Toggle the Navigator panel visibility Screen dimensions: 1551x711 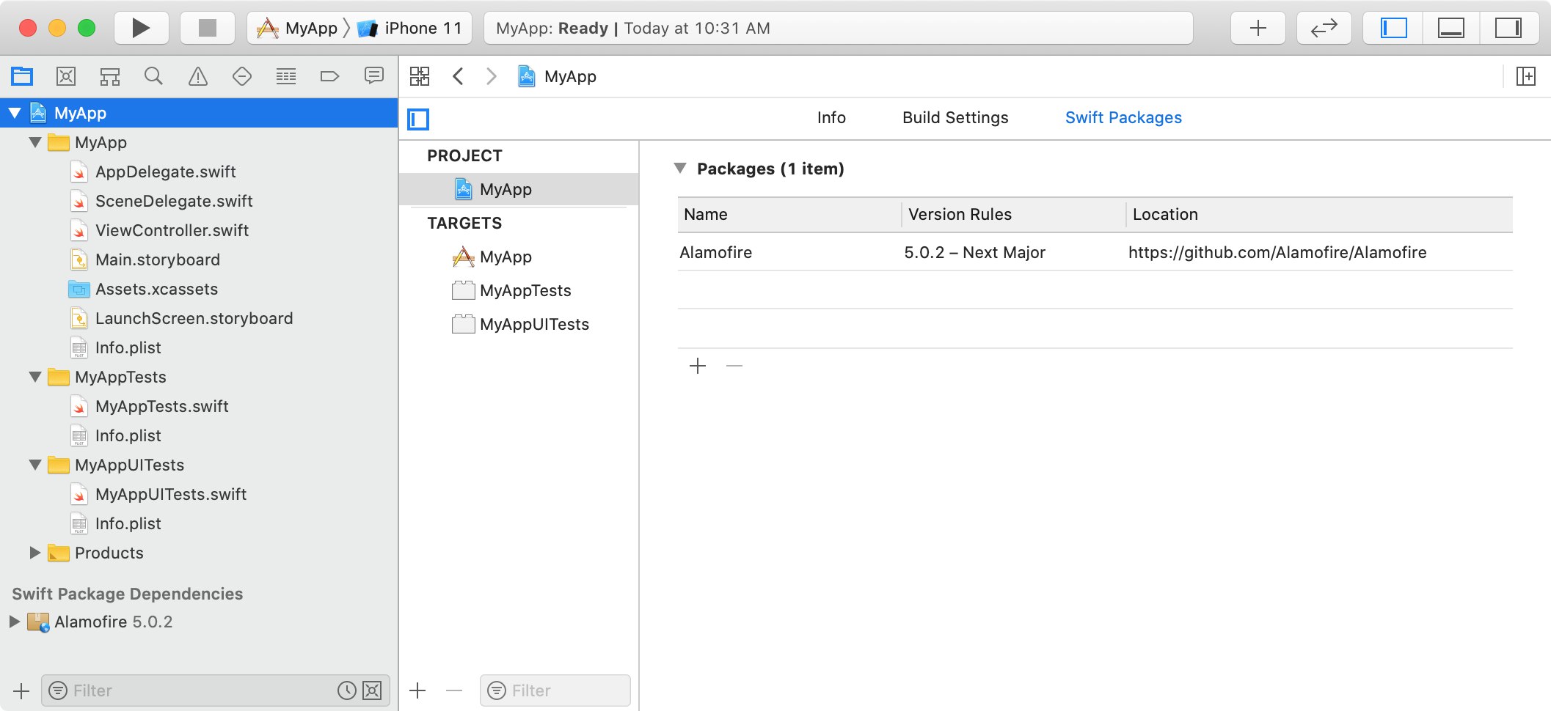coord(1393,28)
